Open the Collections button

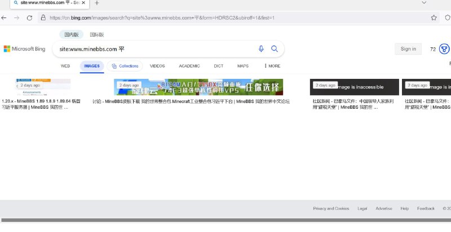(x=125, y=66)
